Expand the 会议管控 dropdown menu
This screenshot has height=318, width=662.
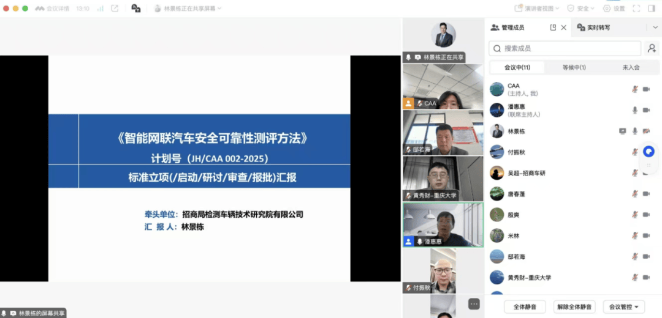pos(623,306)
